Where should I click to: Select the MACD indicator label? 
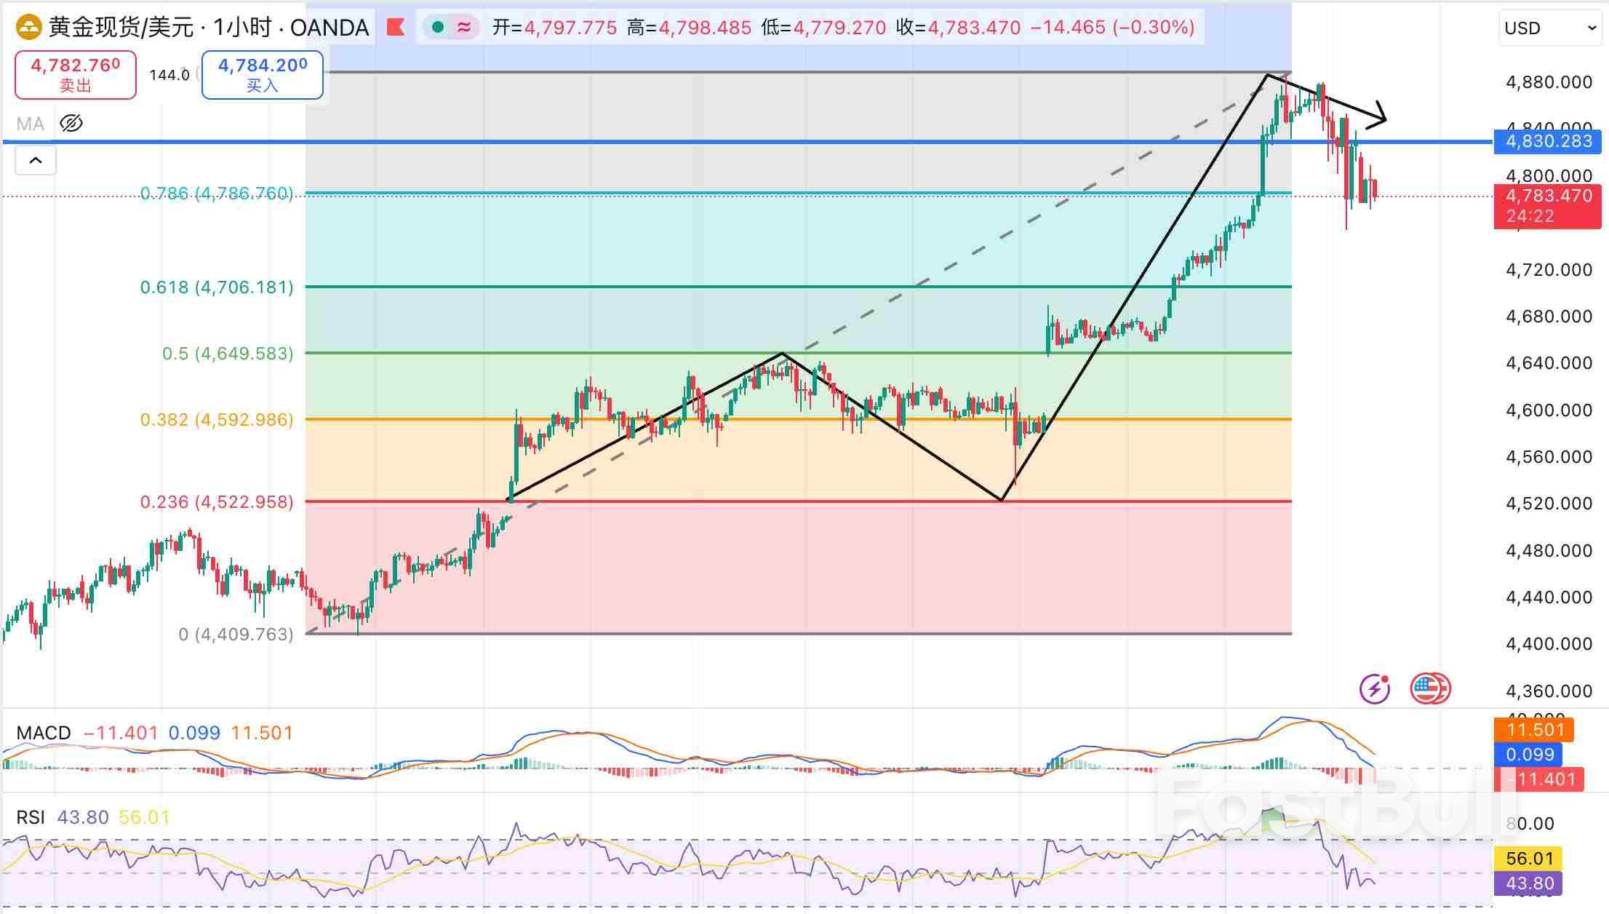[44, 733]
